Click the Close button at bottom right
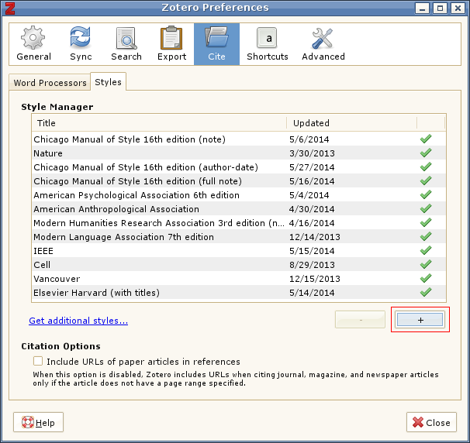 pos(430,423)
